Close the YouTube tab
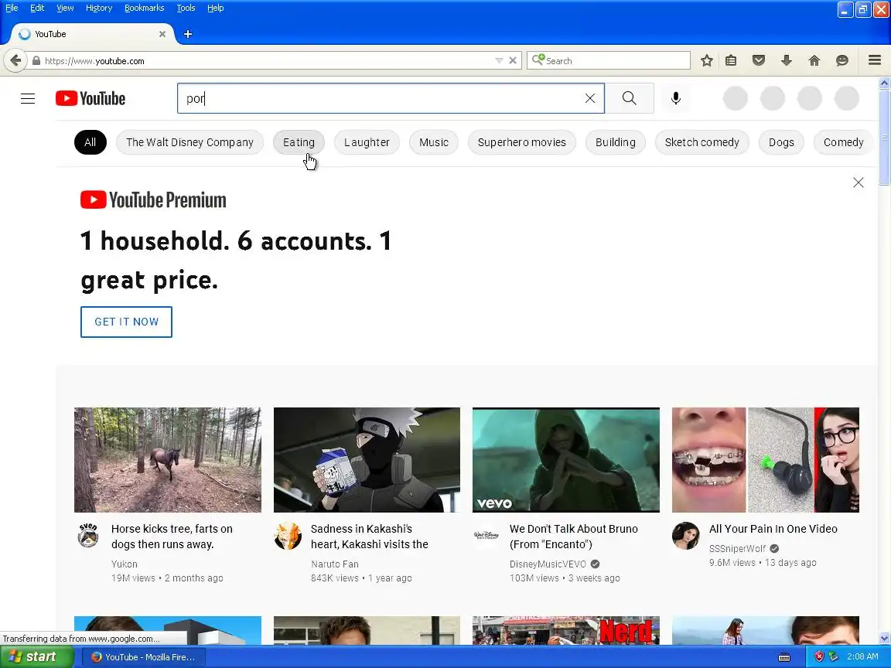891x668 pixels. 162,34
